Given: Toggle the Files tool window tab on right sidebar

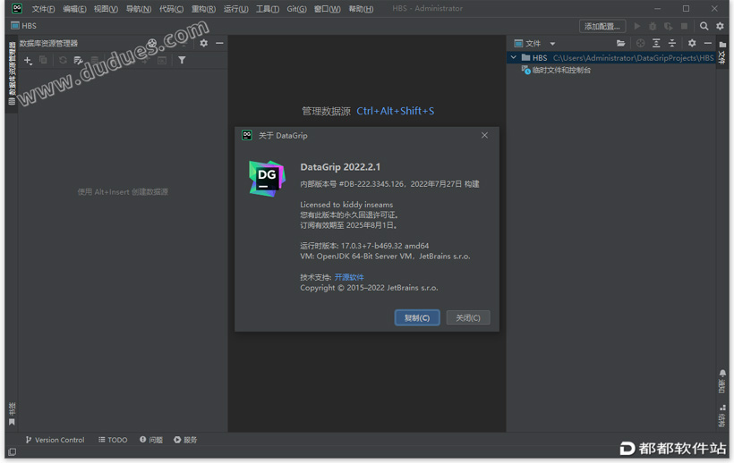Looking at the screenshot, I should (722, 53).
